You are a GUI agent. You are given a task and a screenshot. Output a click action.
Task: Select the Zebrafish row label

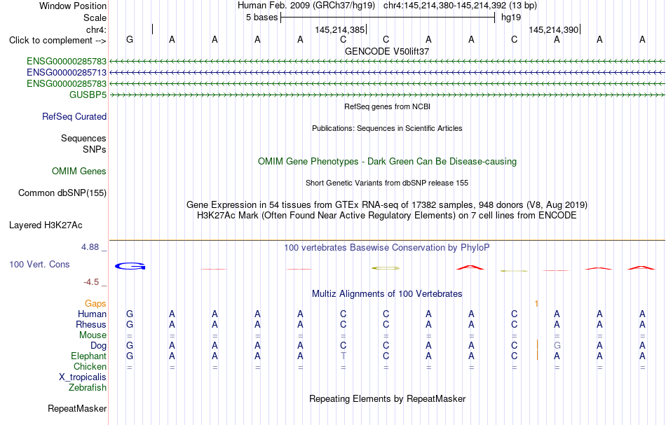click(88, 388)
